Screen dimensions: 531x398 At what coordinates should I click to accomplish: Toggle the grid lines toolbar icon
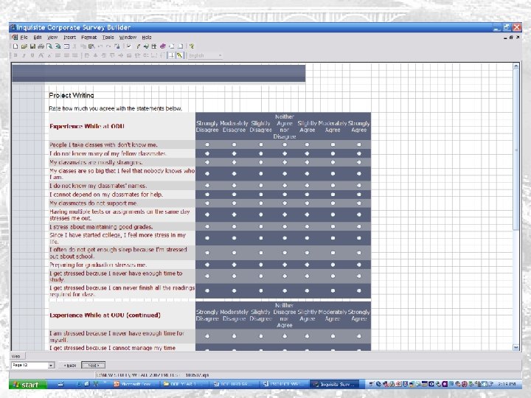[171, 55]
